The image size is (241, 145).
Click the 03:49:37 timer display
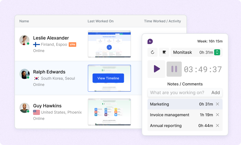coord(203,69)
